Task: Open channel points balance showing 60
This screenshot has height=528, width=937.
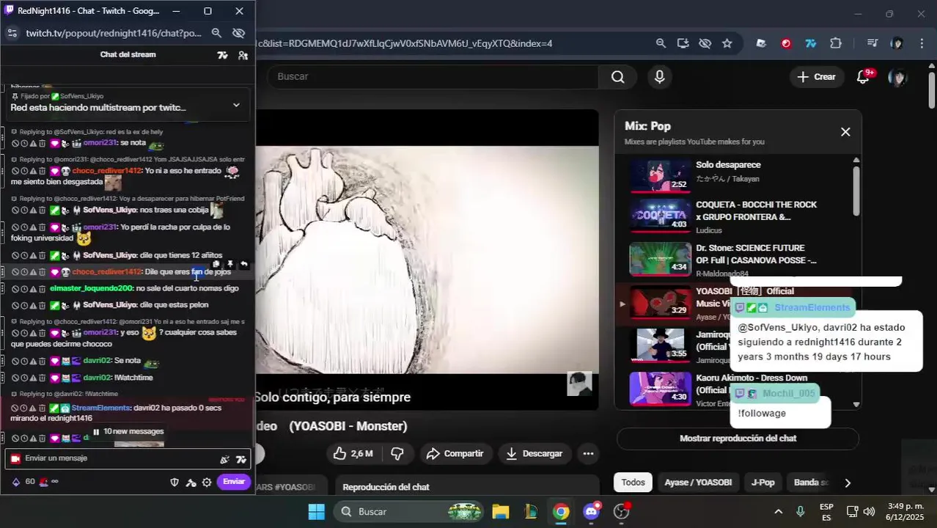Action: point(24,482)
